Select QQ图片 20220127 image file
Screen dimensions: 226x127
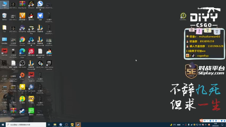(49, 30)
